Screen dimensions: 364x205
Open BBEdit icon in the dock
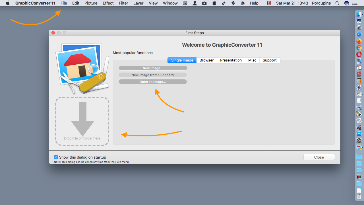tap(359, 88)
